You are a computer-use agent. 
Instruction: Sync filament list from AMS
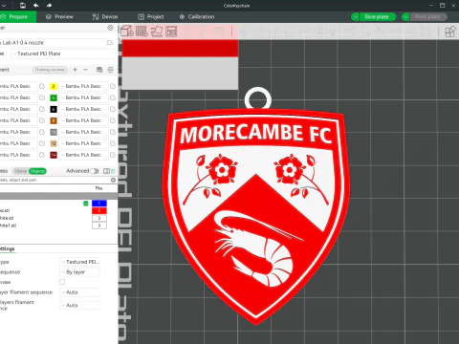click(x=99, y=70)
